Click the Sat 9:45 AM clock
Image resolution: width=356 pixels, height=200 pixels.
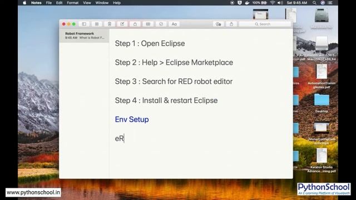pos(296,3)
